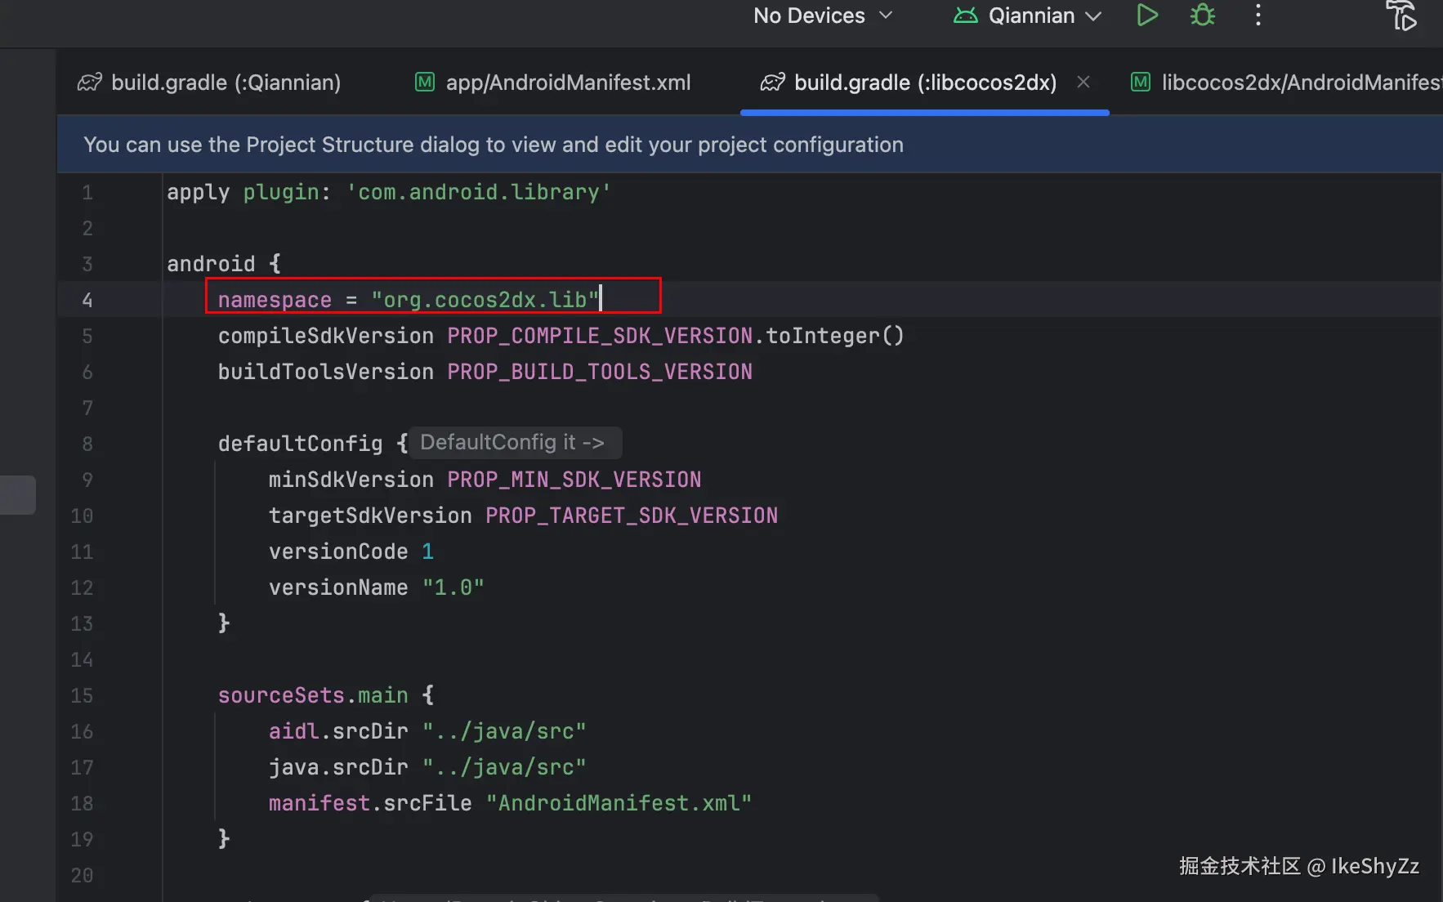Click the manifest icon on app/AndroidManifest.xml tab
The image size is (1443, 902).
point(425,83)
